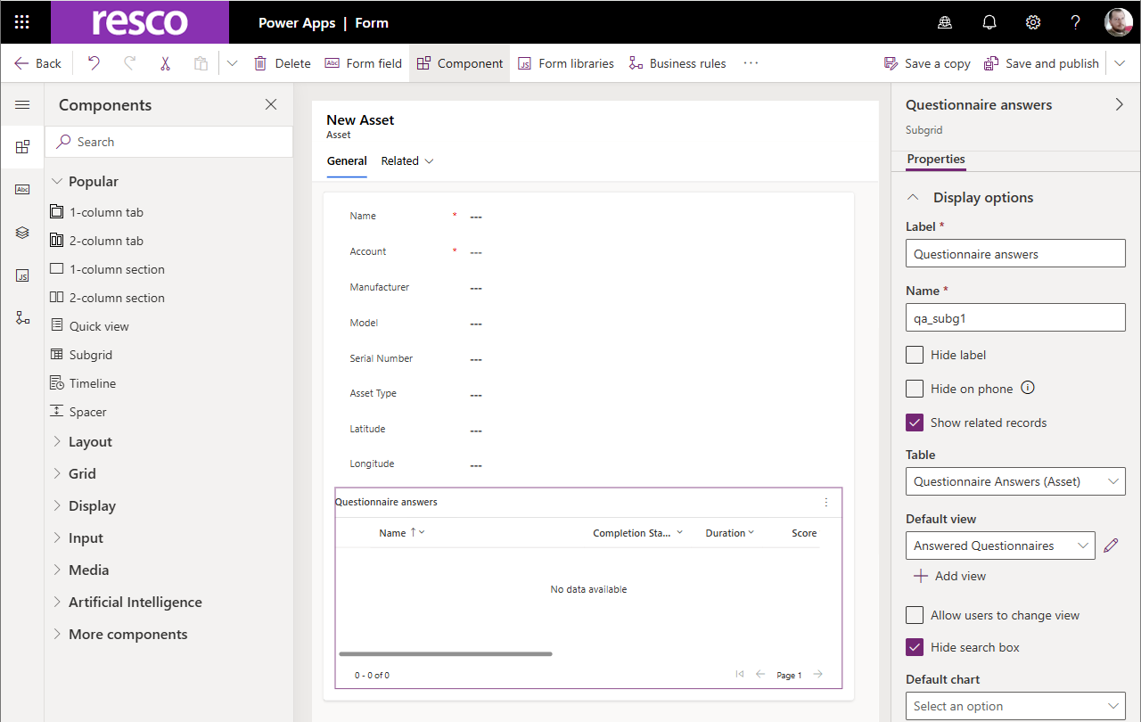Open tree view layers icon in left rail

(22, 233)
